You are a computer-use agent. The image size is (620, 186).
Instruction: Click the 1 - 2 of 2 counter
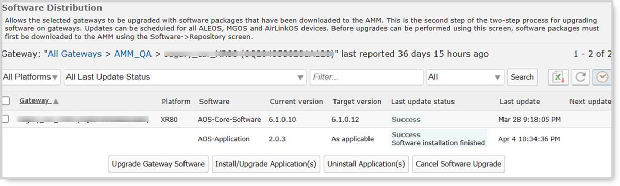pyautogui.click(x=592, y=54)
